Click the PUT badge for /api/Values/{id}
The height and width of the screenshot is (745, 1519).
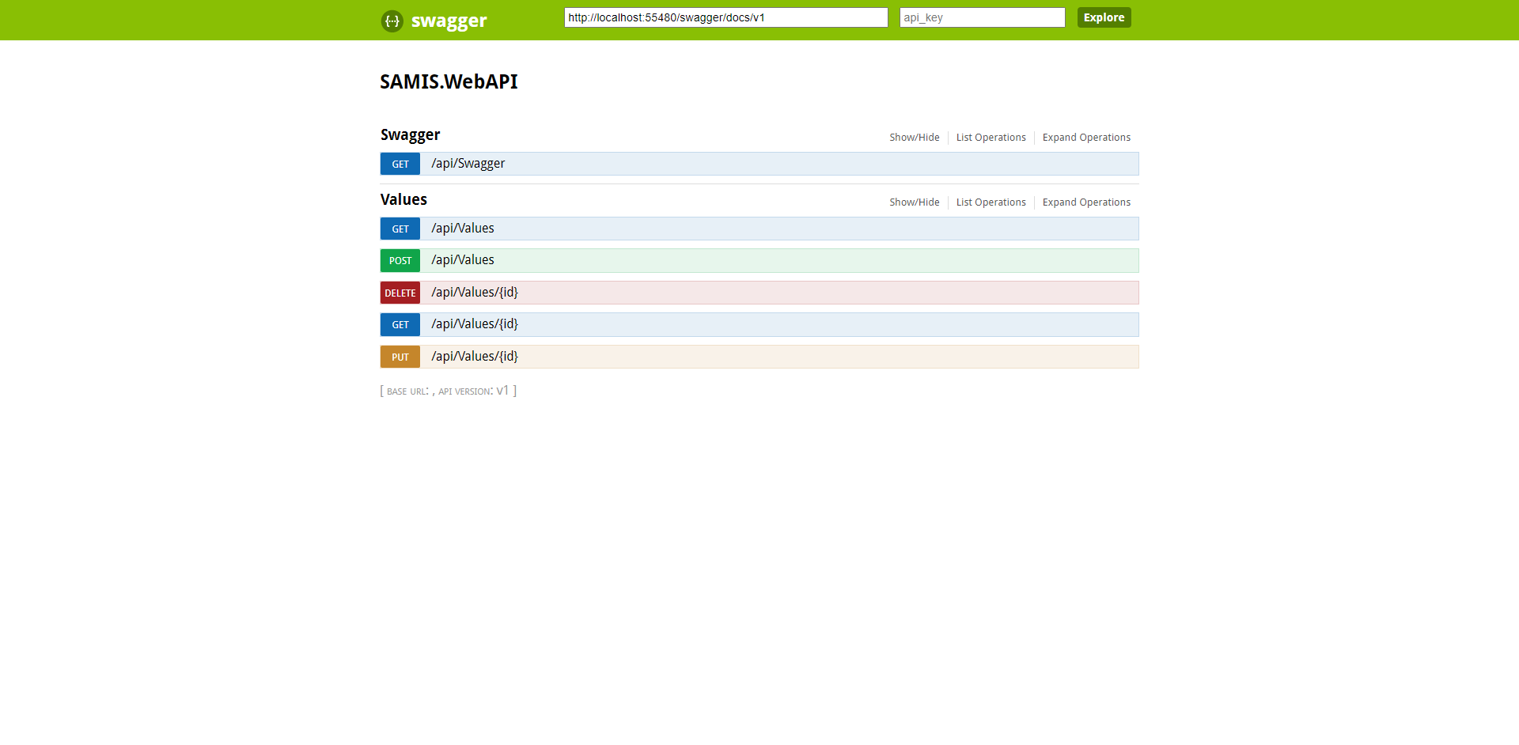(x=400, y=357)
